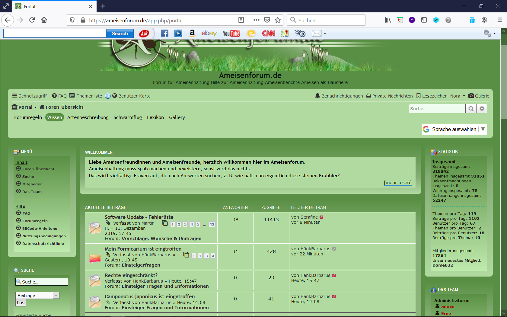Click the Facebook icon in the toolbar
The width and height of the screenshot is (507, 317).
[164, 34]
